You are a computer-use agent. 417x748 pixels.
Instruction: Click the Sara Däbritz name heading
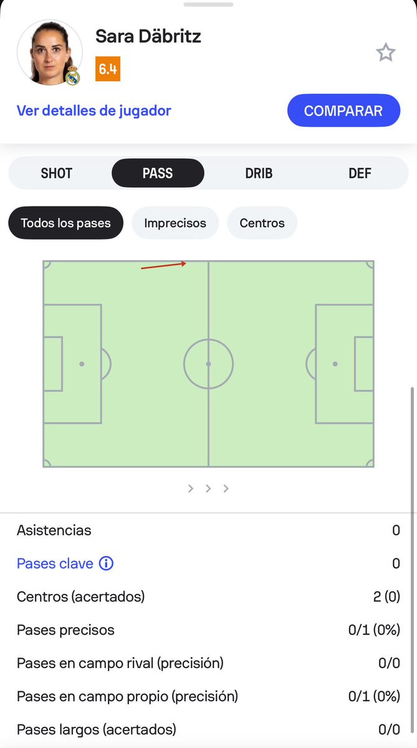coord(148,36)
